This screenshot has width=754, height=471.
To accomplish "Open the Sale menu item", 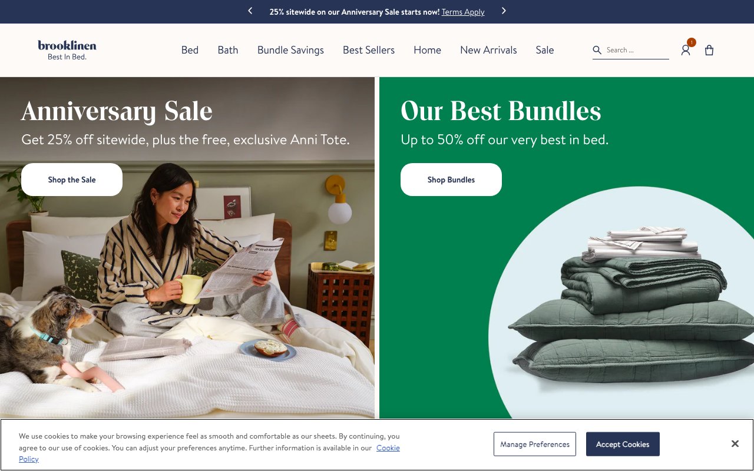I will (x=545, y=50).
